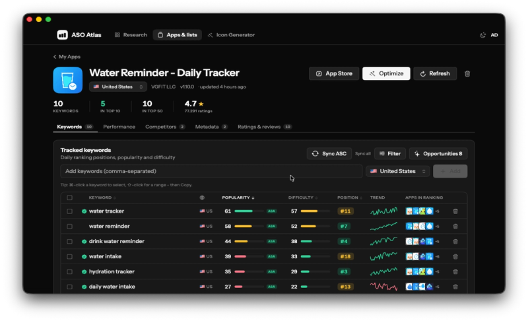
Task: Click popularity bar for water intake
Action: [x=249, y=257]
